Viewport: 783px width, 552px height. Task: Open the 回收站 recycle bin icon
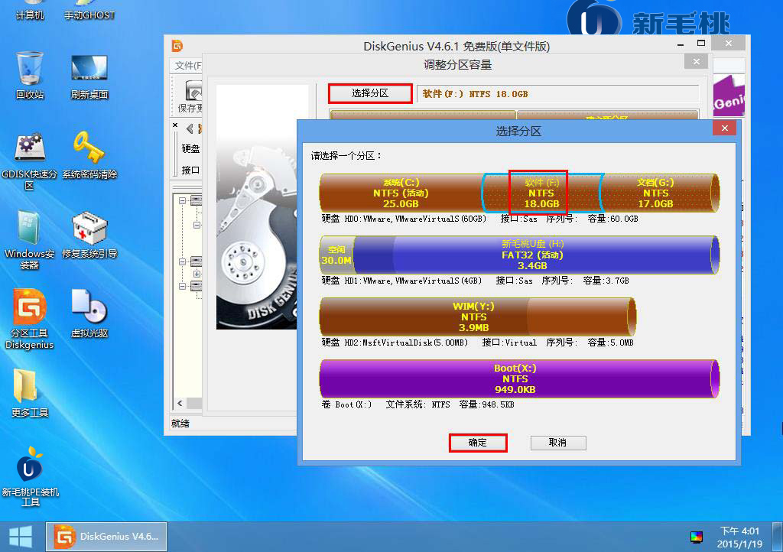coord(30,75)
